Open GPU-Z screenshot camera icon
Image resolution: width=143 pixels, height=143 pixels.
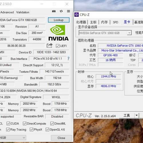point(54,11)
